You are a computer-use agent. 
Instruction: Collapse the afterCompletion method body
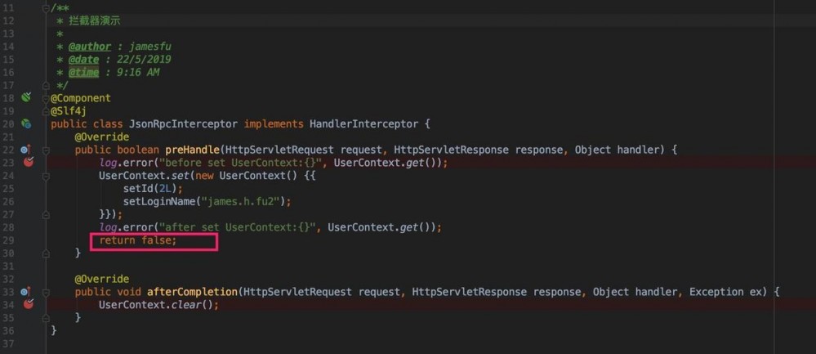tap(46, 292)
